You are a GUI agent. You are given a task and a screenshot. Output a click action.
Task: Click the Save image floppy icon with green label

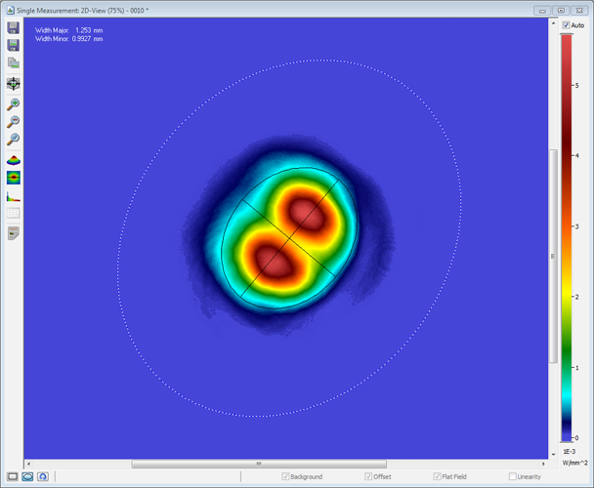click(14, 45)
